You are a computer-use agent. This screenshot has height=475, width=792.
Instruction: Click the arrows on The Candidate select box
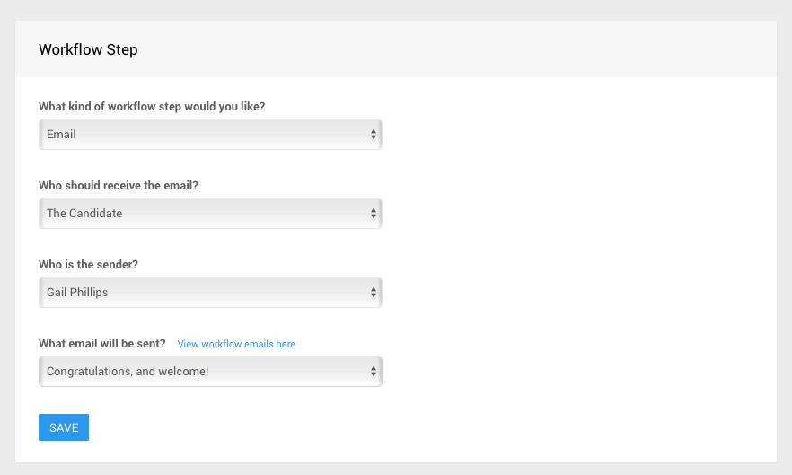[x=373, y=214]
